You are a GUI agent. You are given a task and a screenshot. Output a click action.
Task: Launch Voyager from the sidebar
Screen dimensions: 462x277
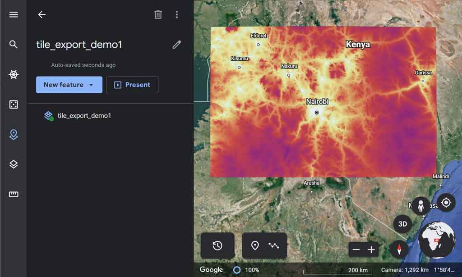[x=13, y=74]
